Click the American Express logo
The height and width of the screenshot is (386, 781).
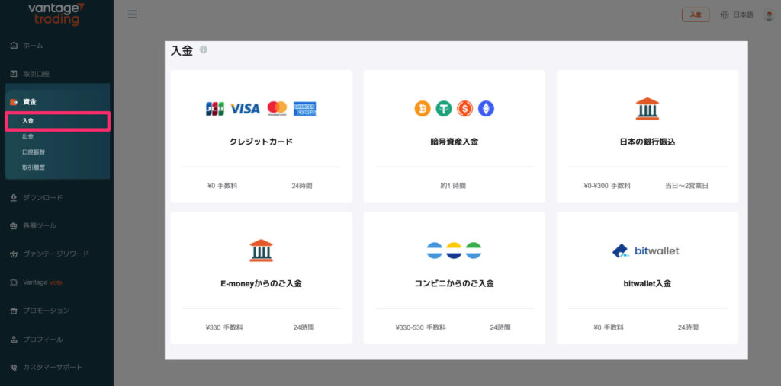[304, 108]
